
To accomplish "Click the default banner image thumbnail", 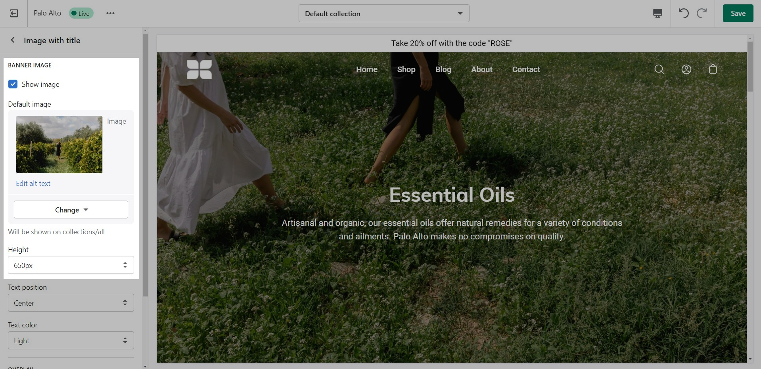I will tap(59, 145).
